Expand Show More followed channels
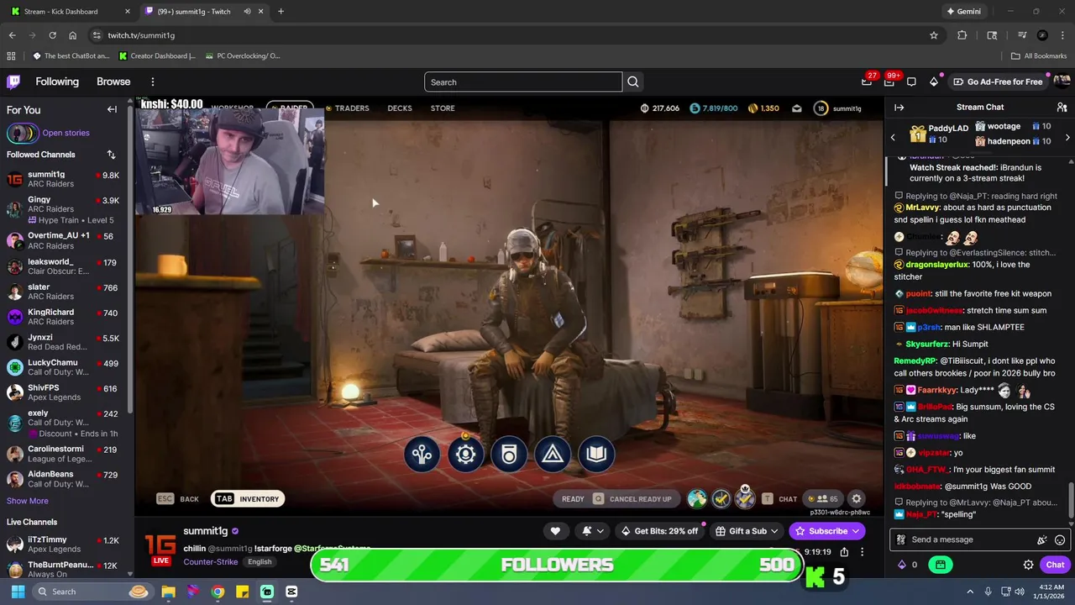The image size is (1075, 605). (27, 501)
